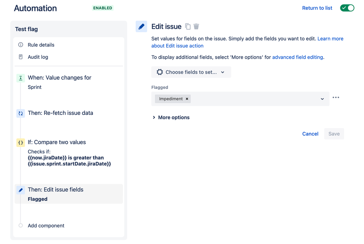Click the copy icon next to Edit issue
Image resolution: width=364 pixels, height=244 pixels.
coord(188,27)
